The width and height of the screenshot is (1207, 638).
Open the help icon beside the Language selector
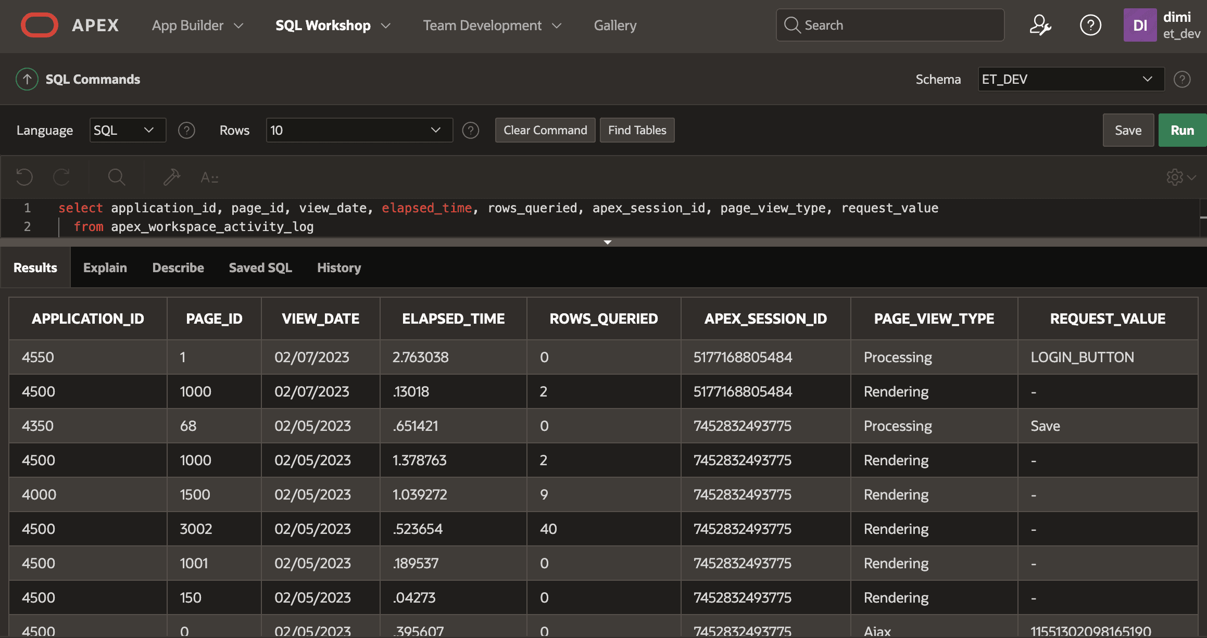[x=186, y=130]
